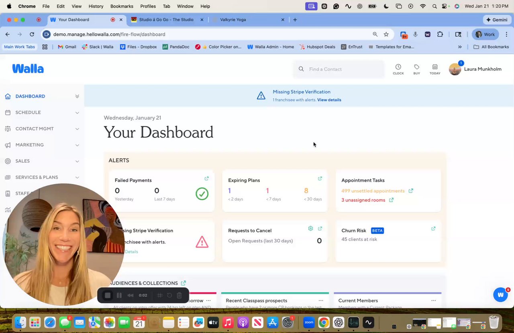Open the Profiles menu
This screenshot has width=514, height=333.
click(x=148, y=6)
